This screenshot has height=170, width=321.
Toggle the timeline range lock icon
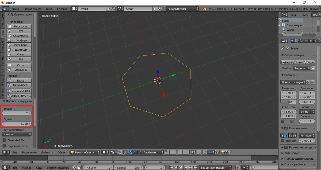click(79, 168)
